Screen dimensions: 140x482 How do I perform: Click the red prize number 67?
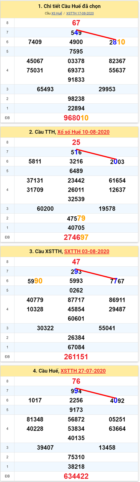point(76,23)
